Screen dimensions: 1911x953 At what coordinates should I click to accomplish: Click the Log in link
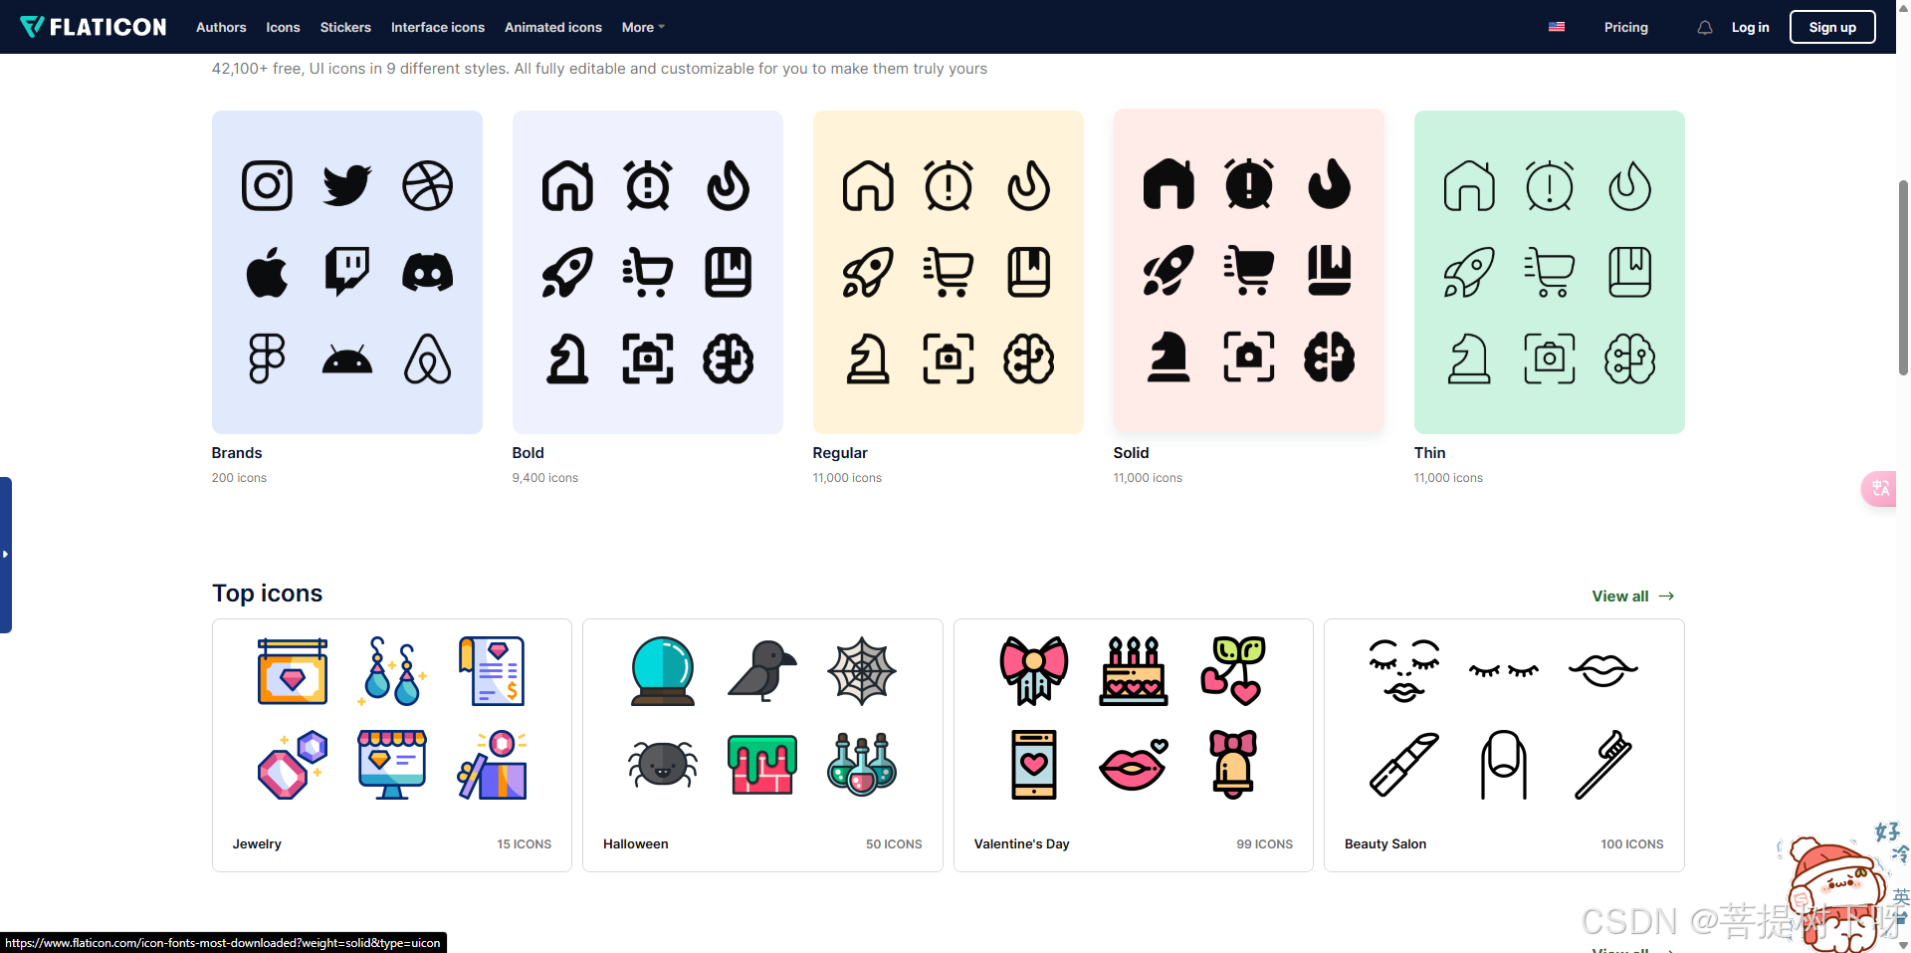click(1750, 27)
